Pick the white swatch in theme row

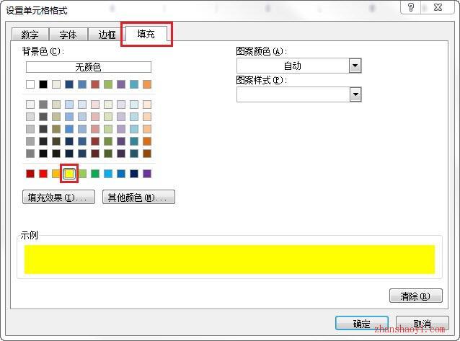(30, 84)
